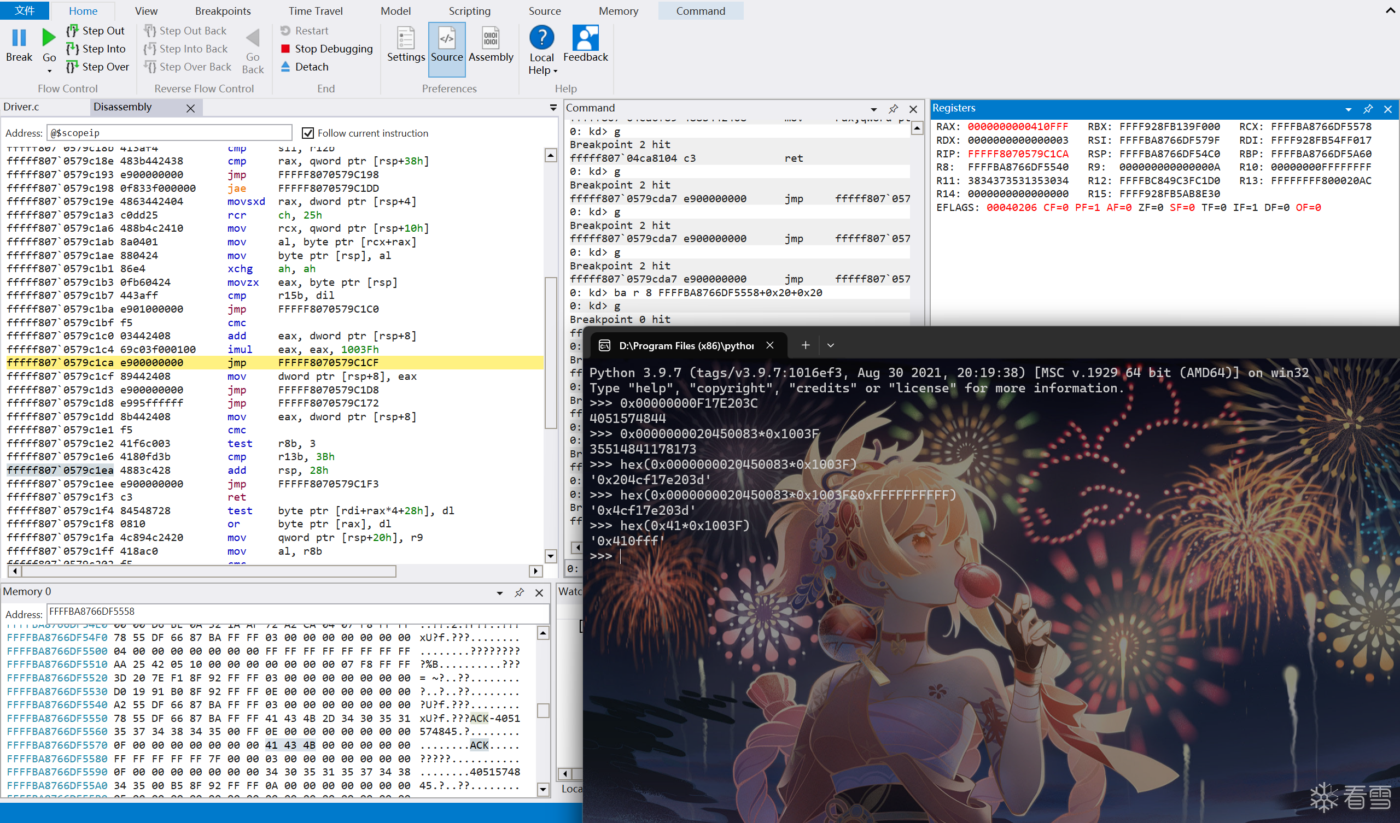The image size is (1400, 823).
Task: Close the Disassembly tab
Action: (190, 108)
